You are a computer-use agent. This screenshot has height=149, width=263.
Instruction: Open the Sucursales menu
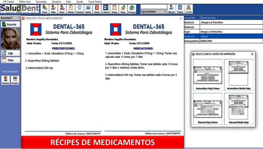point(41,2)
